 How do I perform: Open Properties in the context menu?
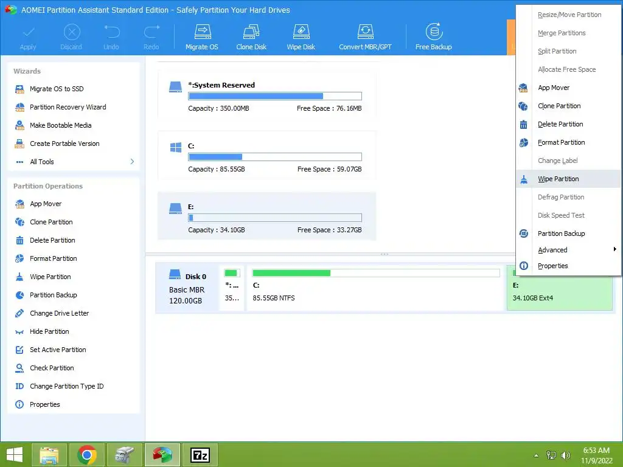tap(569, 266)
